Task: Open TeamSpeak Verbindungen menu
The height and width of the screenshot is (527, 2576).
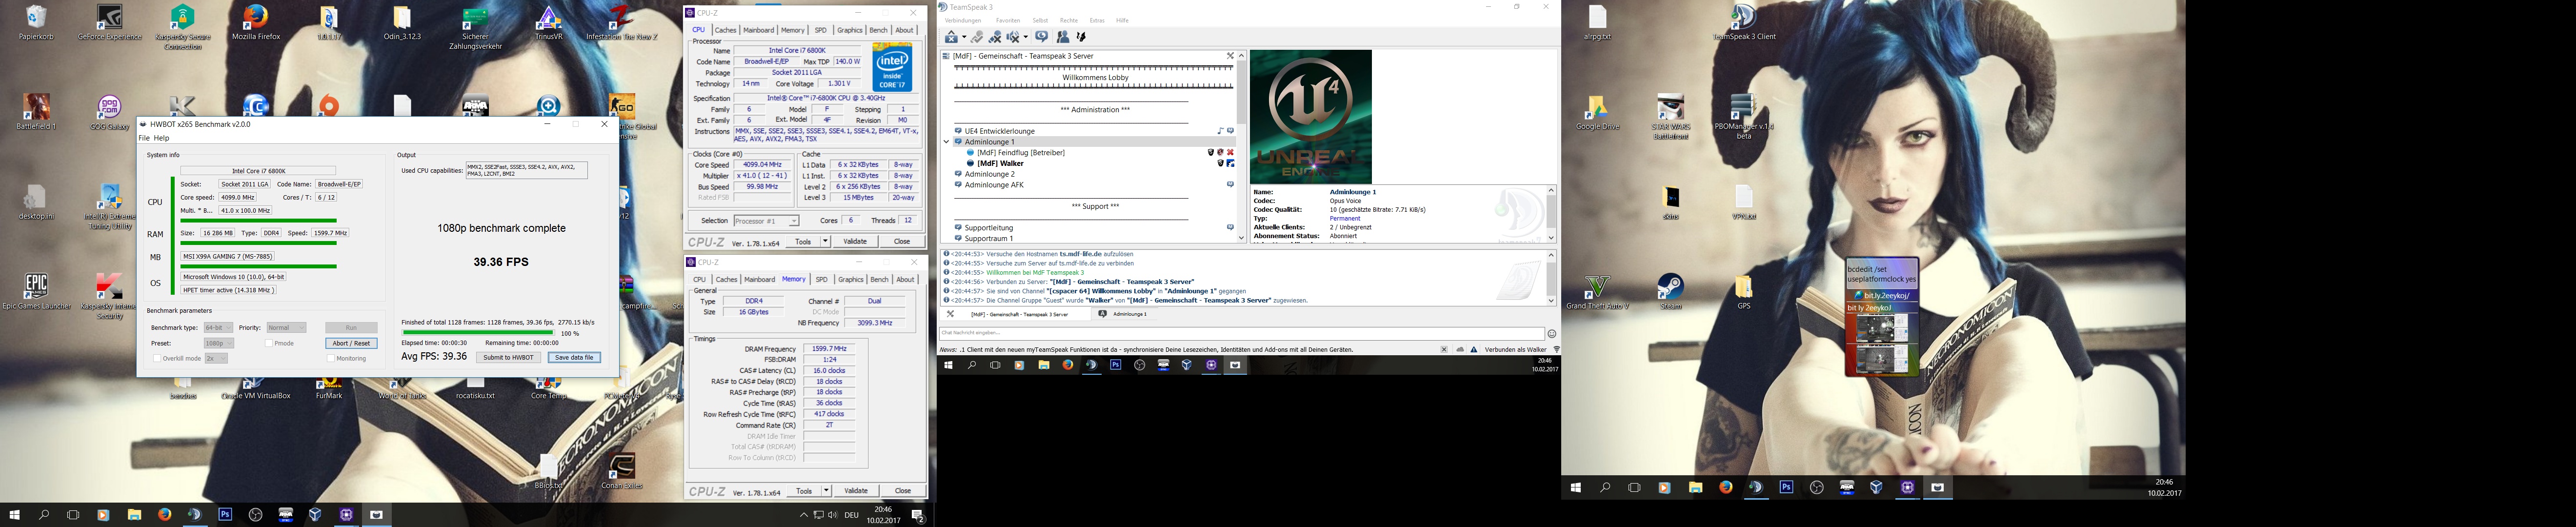Action: click(963, 20)
